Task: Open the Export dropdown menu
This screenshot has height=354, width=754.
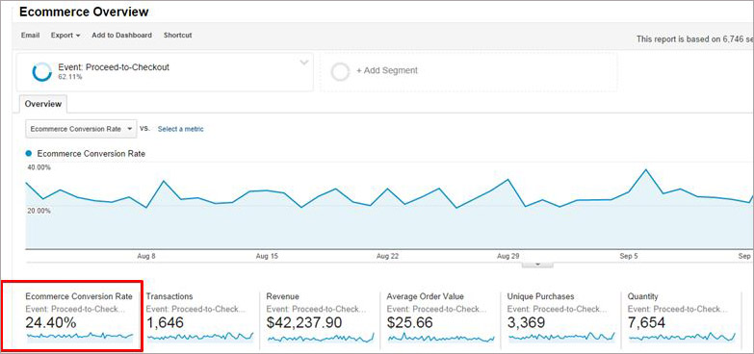Action: tap(65, 35)
